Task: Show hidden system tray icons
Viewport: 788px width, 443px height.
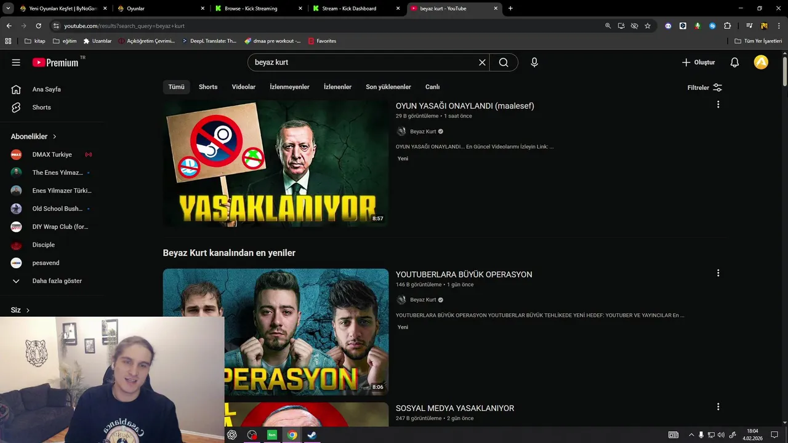Action: [x=691, y=435]
